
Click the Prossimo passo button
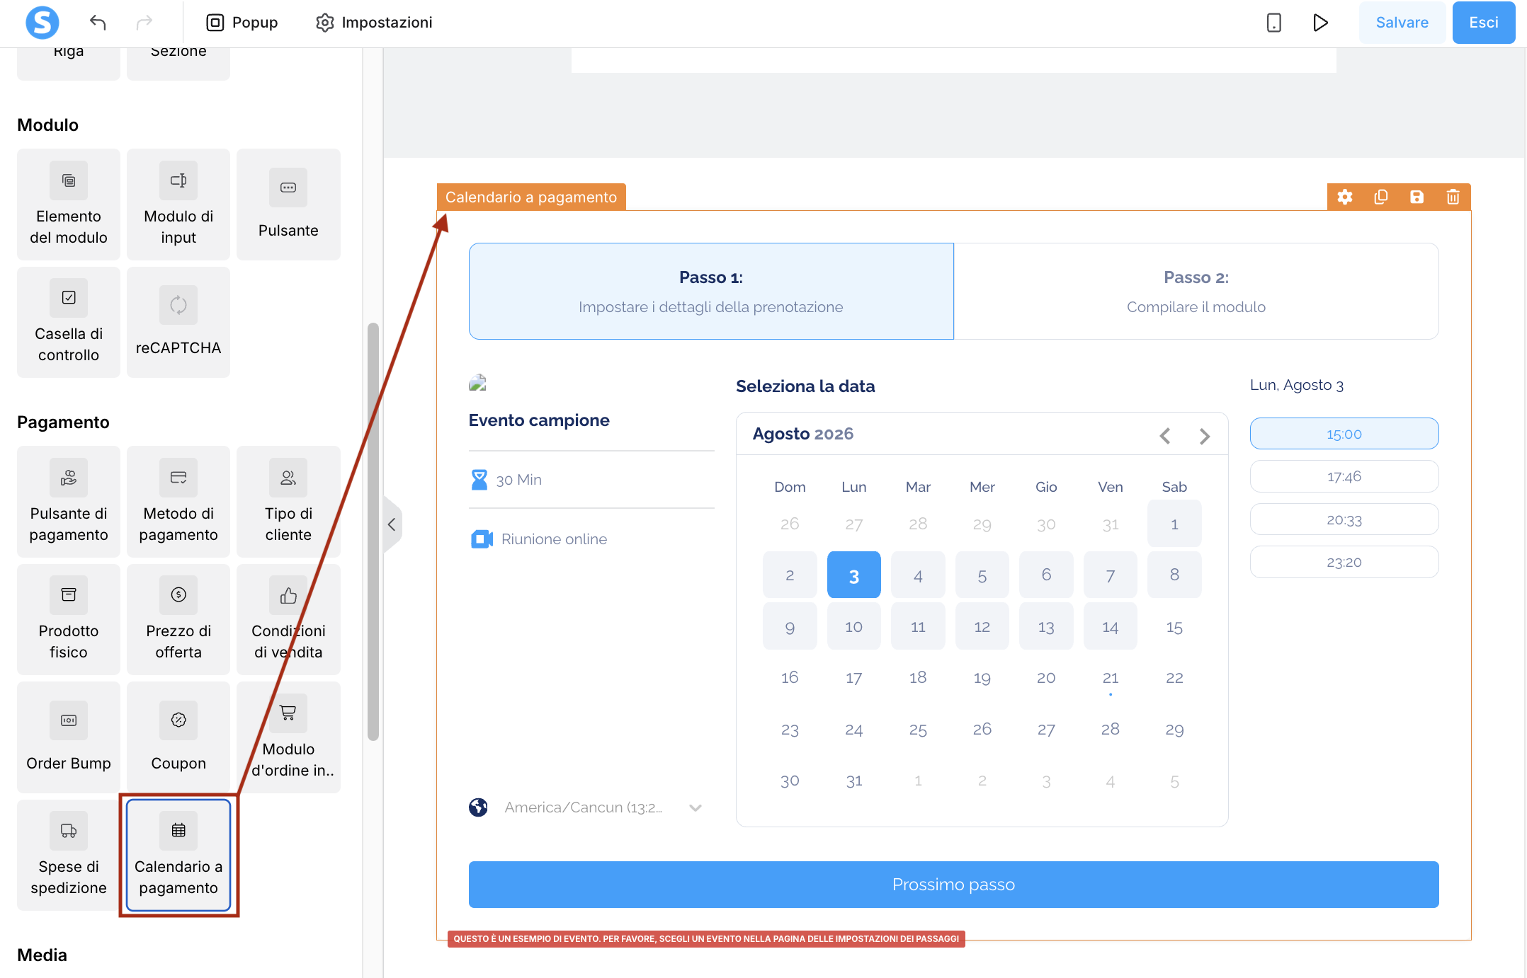[x=953, y=885]
